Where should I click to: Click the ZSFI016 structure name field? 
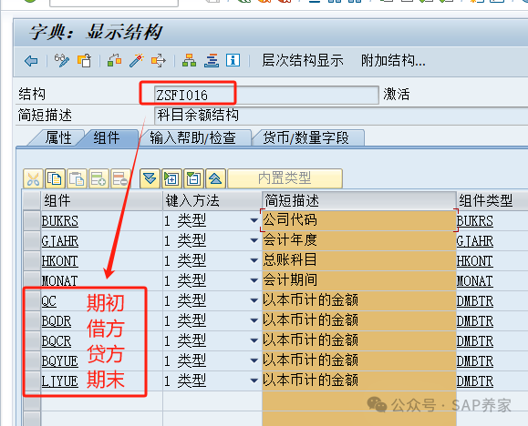point(266,96)
